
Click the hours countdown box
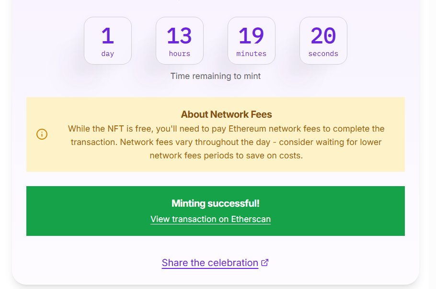(x=180, y=41)
